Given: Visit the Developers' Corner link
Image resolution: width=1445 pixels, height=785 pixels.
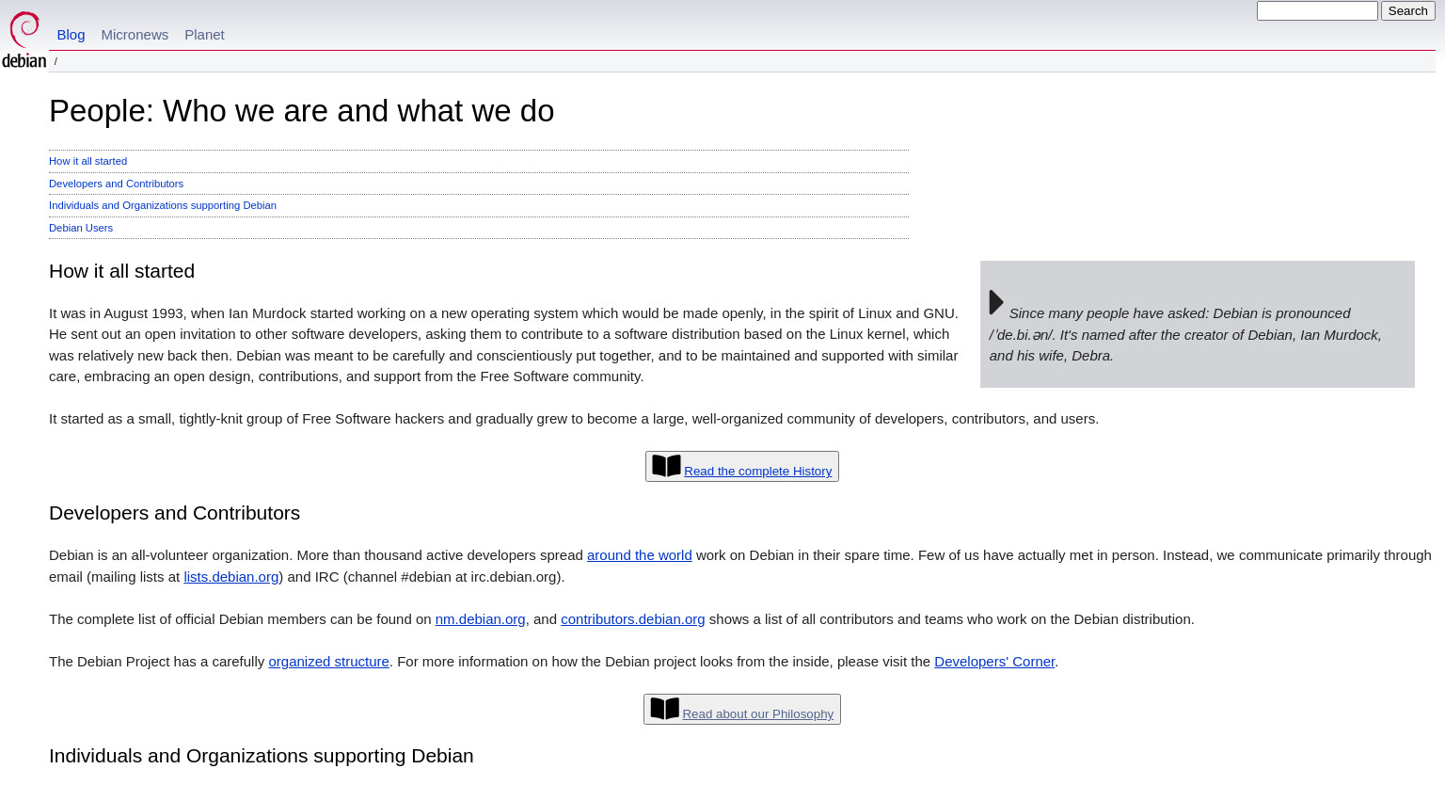Looking at the screenshot, I should pyautogui.click(x=993, y=662).
